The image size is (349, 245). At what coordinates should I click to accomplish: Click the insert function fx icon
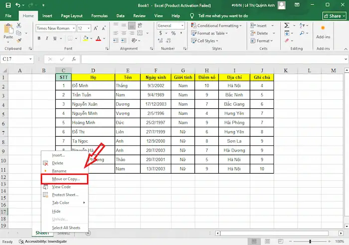click(71, 58)
